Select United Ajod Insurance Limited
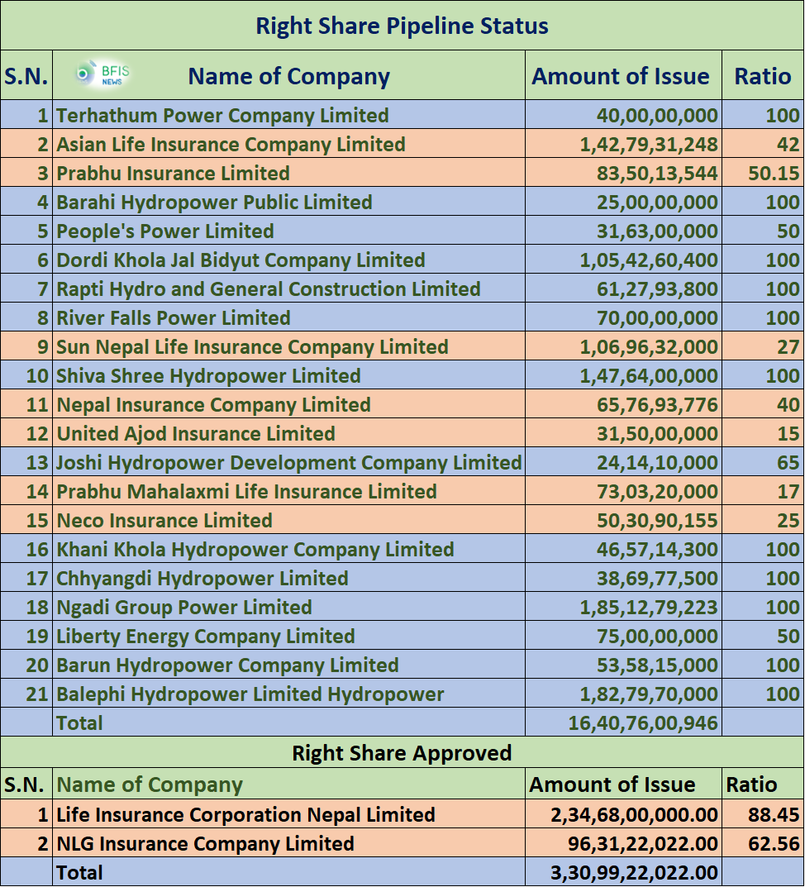 click(196, 433)
